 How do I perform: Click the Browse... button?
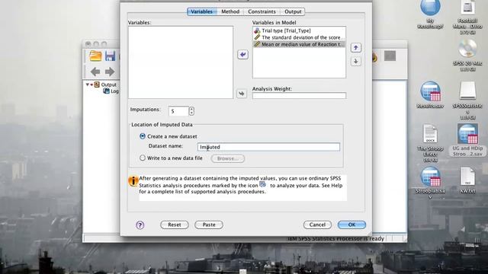click(x=228, y=158)
